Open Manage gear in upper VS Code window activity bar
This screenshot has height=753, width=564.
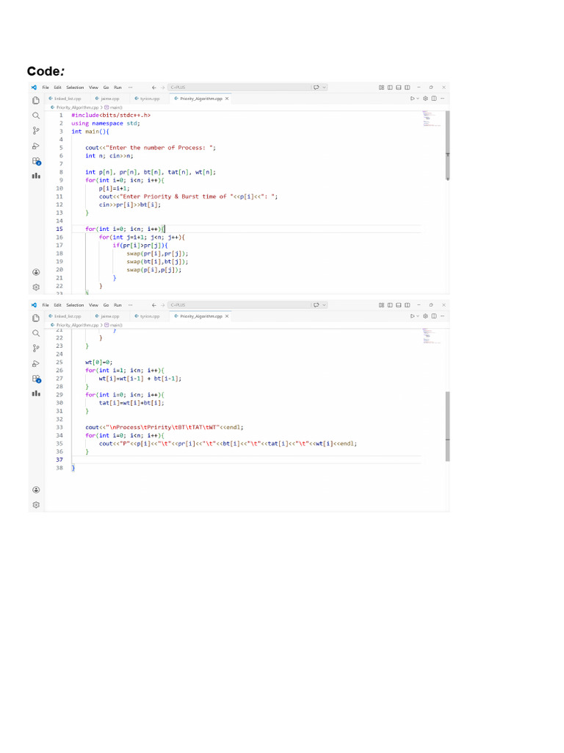36,288
